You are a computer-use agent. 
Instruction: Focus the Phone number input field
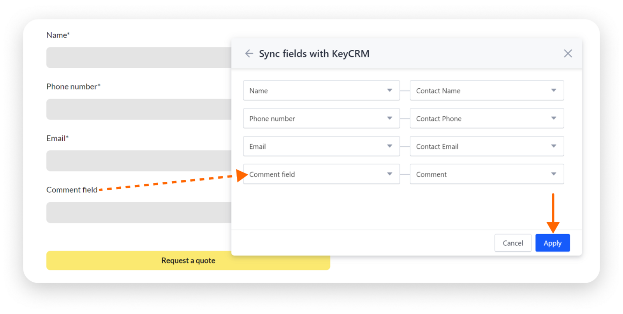pos(139,109)
